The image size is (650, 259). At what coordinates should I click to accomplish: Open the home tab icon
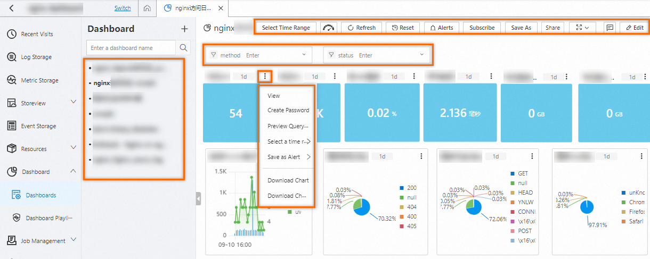point(147,8)
